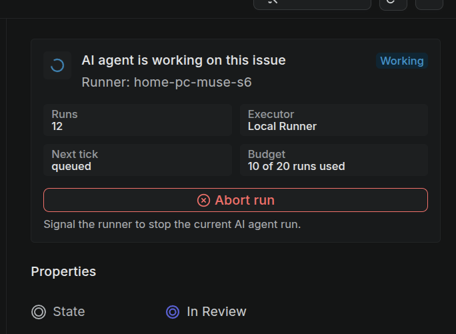This screenshot has width=456, height=334.
Task: Click the 10 of 20 runs used budget
Action: (x=297, y=166)
